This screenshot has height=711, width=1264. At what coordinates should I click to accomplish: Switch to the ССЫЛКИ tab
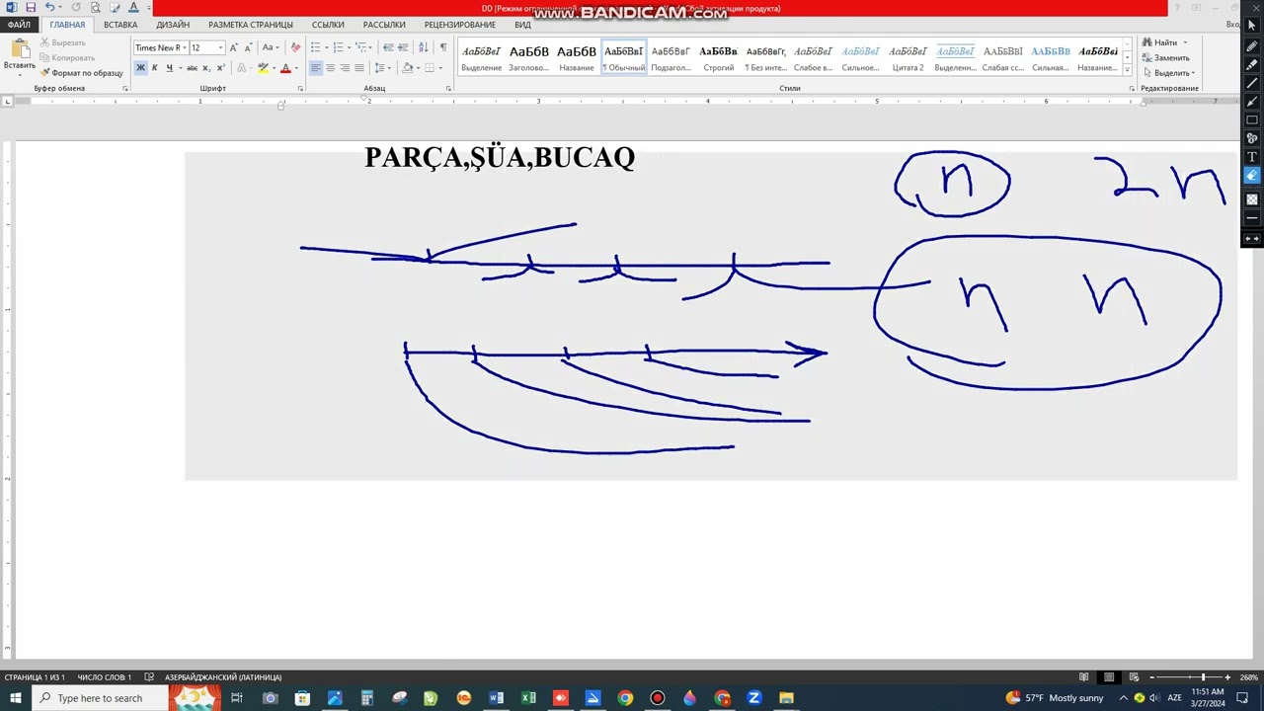pos(328,25)
